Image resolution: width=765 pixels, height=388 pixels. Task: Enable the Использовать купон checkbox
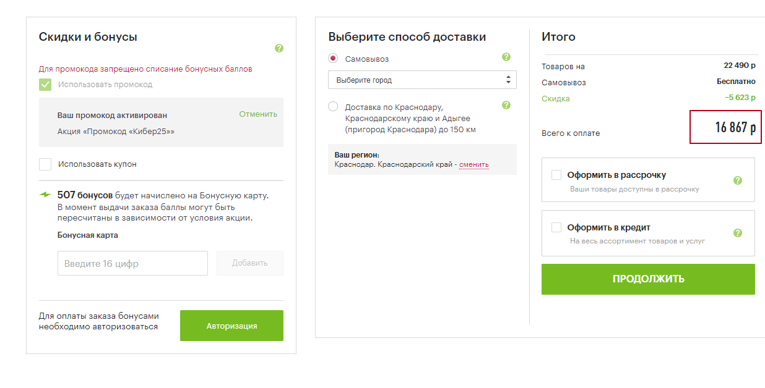45,164
